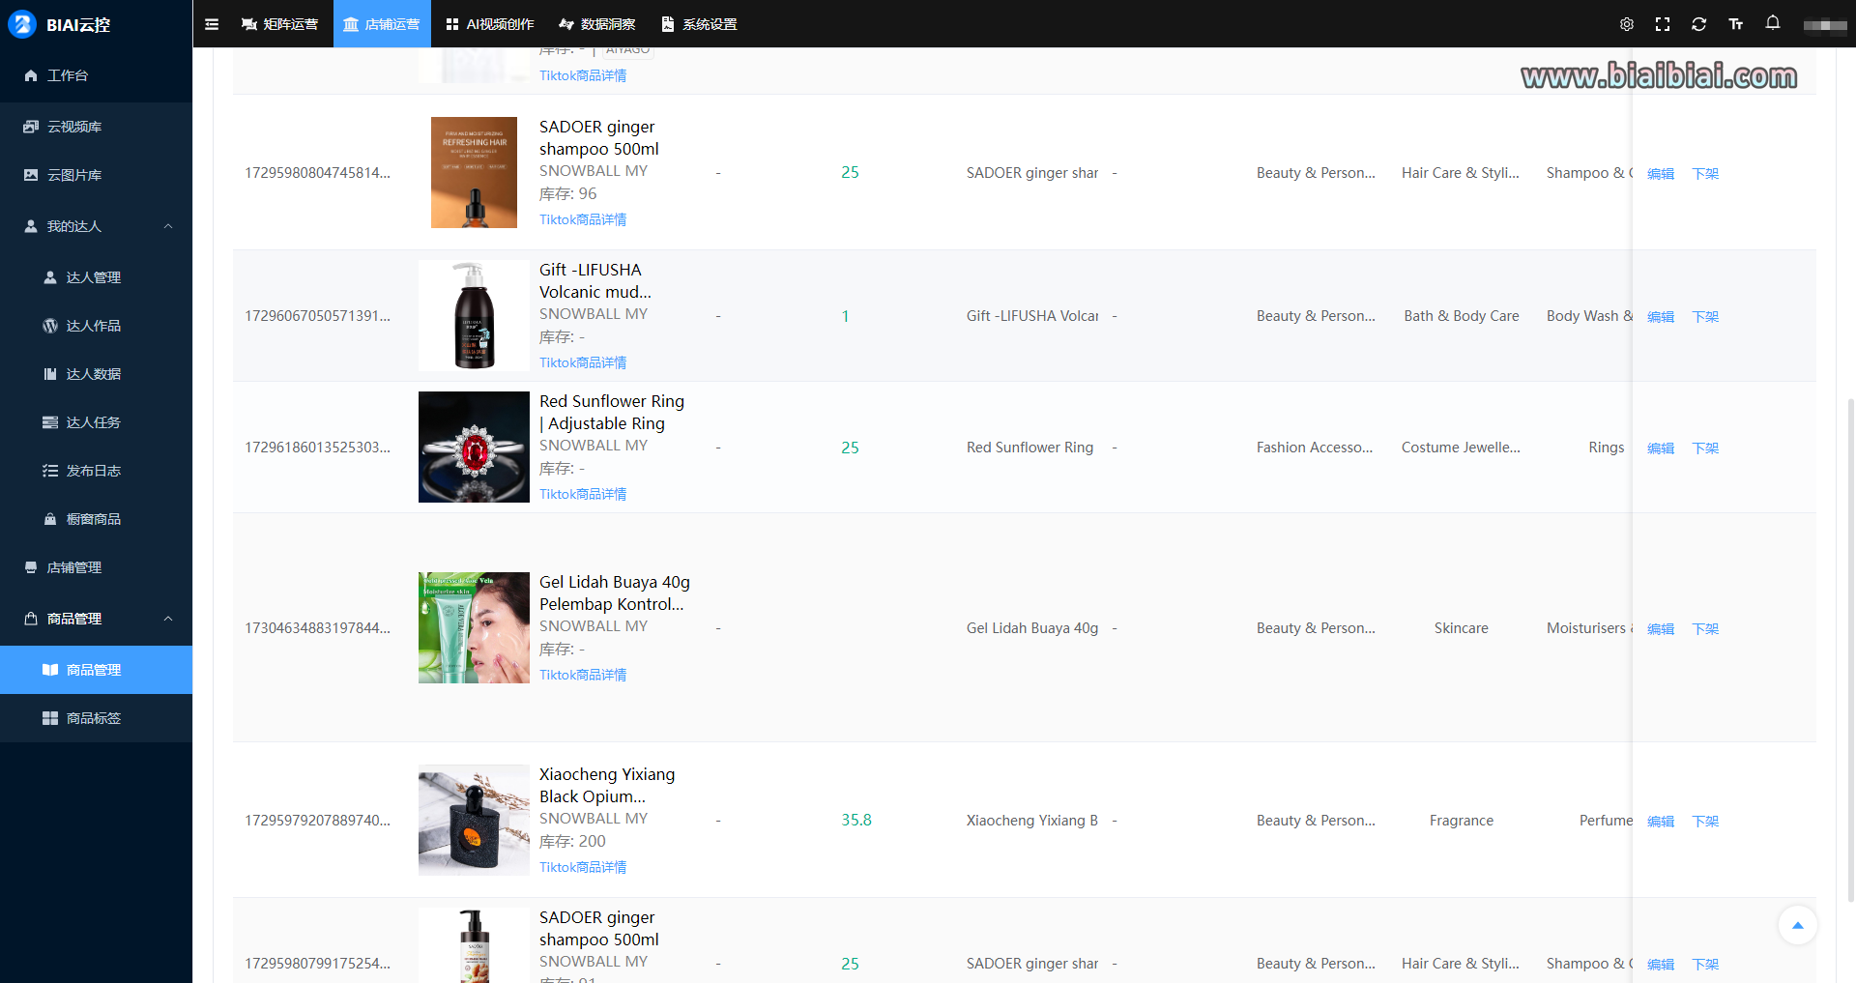
Task: Open Tiktok商品详情 for Xiaocheng Yixiang Black Opium
Action: 583,867
